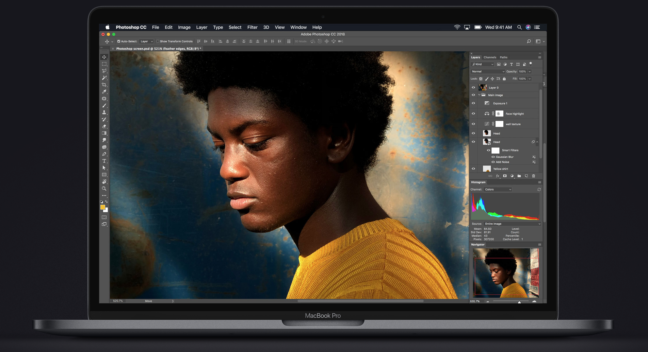This screenshot has width=648, height=352.
Task: Select the Crop tool
Action: (x=104, y=85)
